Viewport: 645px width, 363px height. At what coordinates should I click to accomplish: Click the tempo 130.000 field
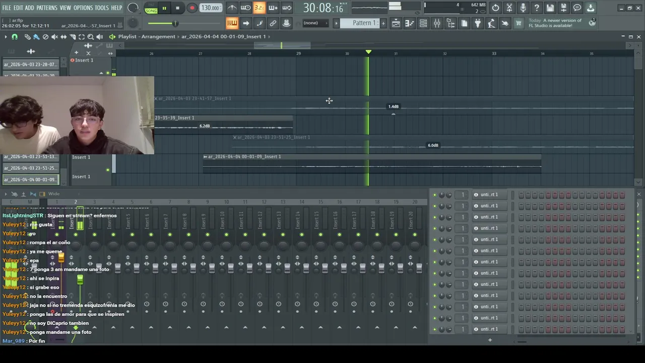pos(210,8)
